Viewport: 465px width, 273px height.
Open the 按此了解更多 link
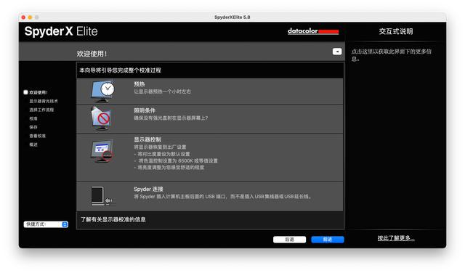tap(396, 238)
